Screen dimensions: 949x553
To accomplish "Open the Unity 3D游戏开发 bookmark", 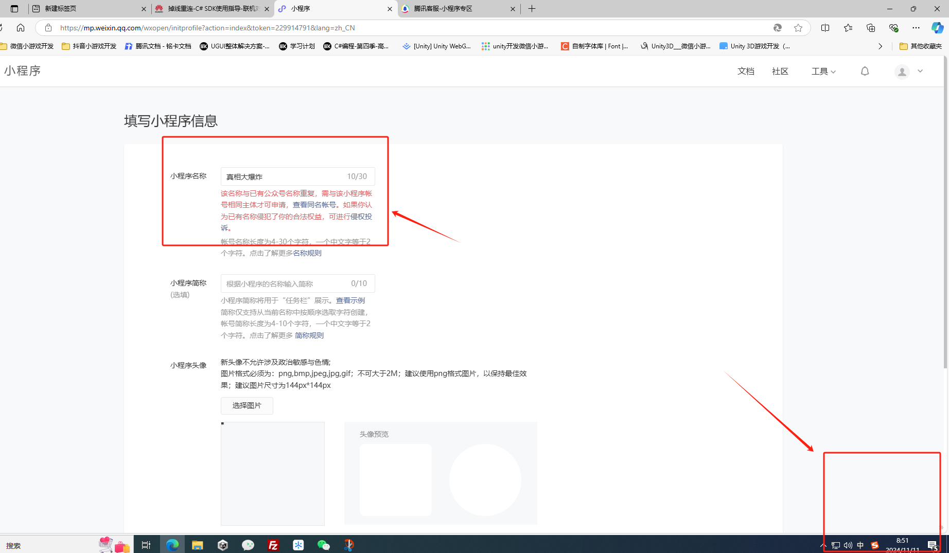I will coord(755,46).
